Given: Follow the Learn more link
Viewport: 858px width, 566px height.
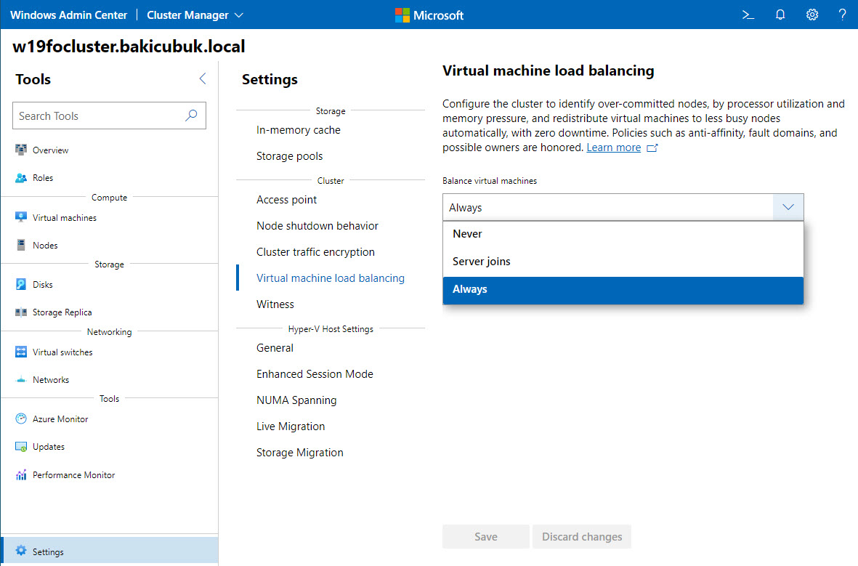Looking at the screenshot, I should click(613, 147).
